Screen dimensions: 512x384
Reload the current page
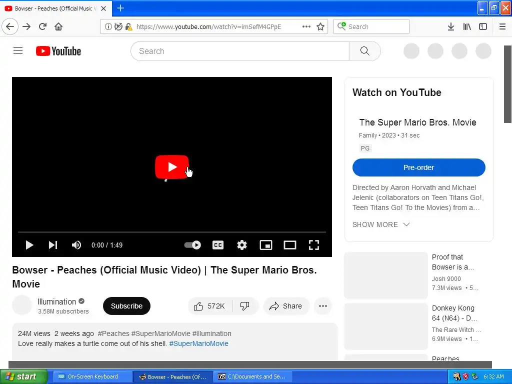tap(42, 26)
